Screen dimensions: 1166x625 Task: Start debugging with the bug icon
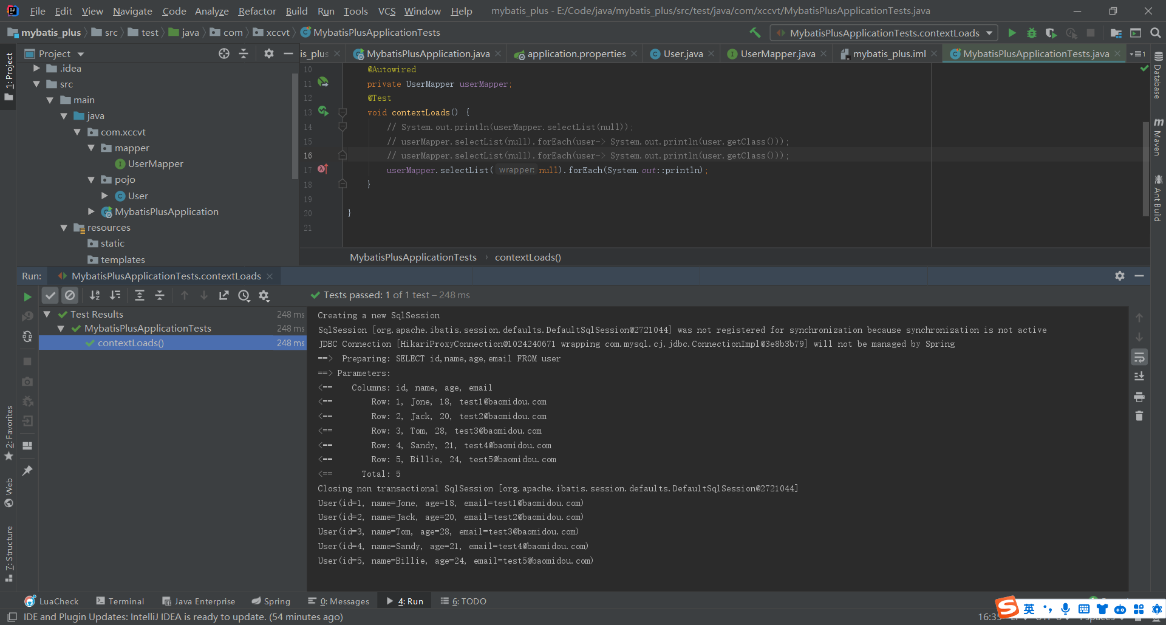pos(1031,33)
